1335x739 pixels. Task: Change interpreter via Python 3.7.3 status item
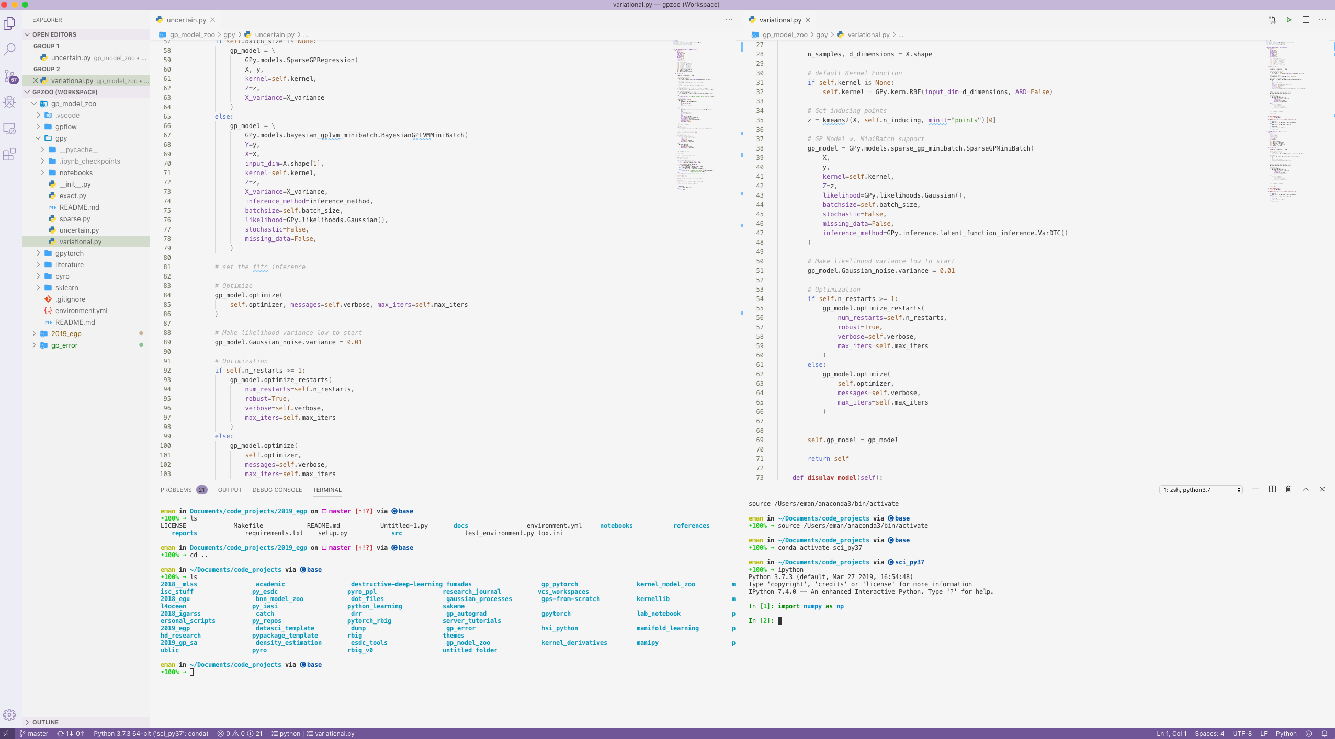tap(152, 733)
